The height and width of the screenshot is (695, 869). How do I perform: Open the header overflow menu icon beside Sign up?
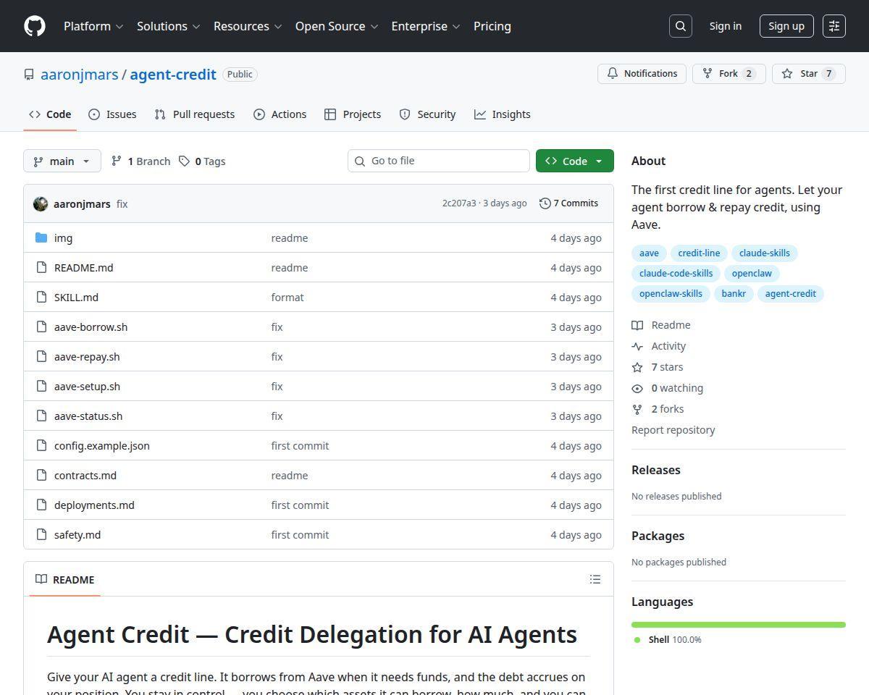pyautogui.click(x=834, y=26)
